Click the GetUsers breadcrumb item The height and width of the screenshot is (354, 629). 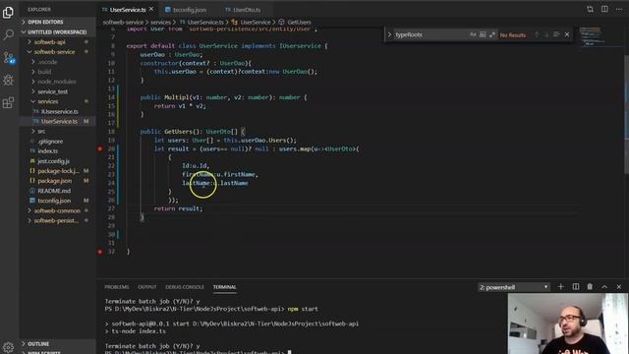[x=299, y=22]
